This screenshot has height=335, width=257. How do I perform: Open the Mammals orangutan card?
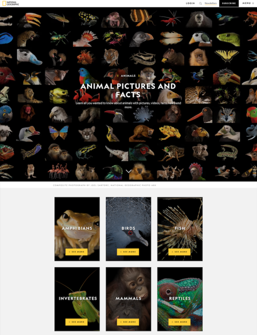click(x=128, y=299)
